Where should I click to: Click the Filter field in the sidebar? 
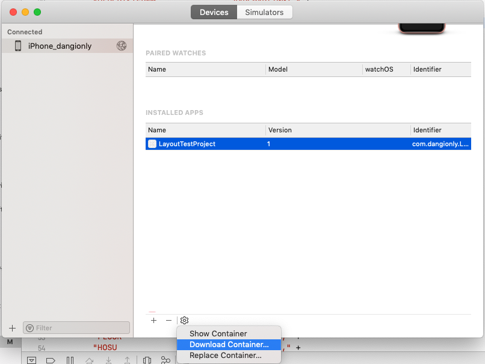click(x=76, y=328)
